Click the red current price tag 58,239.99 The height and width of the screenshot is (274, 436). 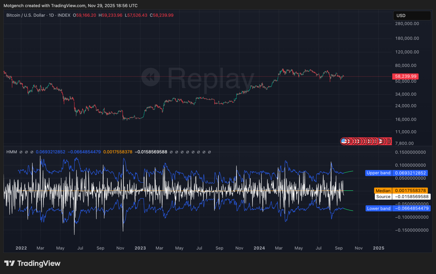click(405, 76)
